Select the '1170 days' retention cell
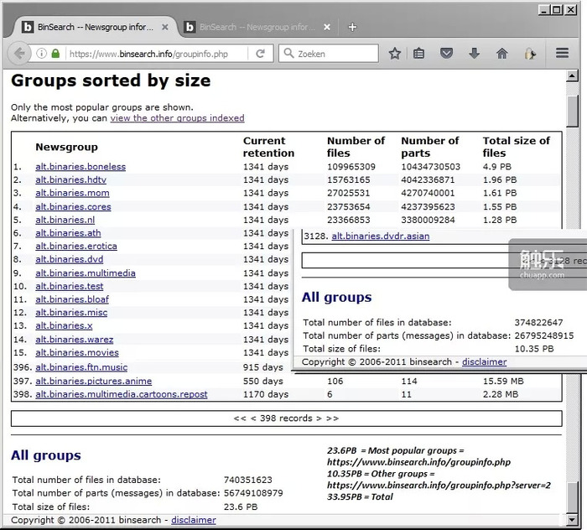The width and height of the screenshot is (587, 530). pyautogui.click(x=266, y=394)
